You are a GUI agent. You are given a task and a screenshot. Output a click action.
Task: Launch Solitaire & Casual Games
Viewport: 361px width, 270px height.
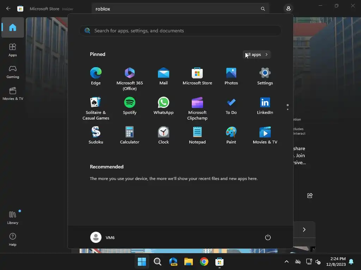[x=96, y=109]
